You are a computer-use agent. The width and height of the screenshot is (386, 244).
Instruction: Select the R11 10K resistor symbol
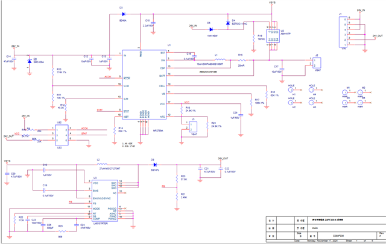52,97
